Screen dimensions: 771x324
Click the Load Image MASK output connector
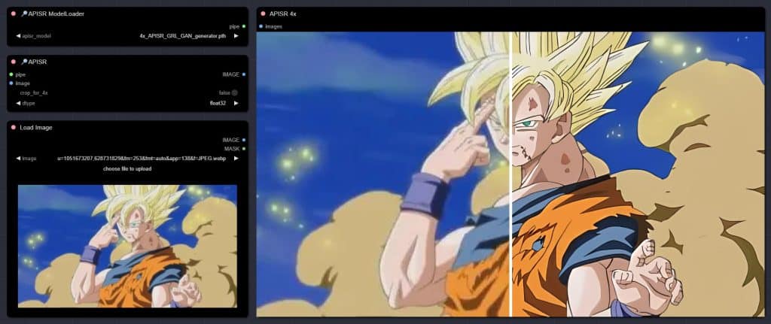244,148
